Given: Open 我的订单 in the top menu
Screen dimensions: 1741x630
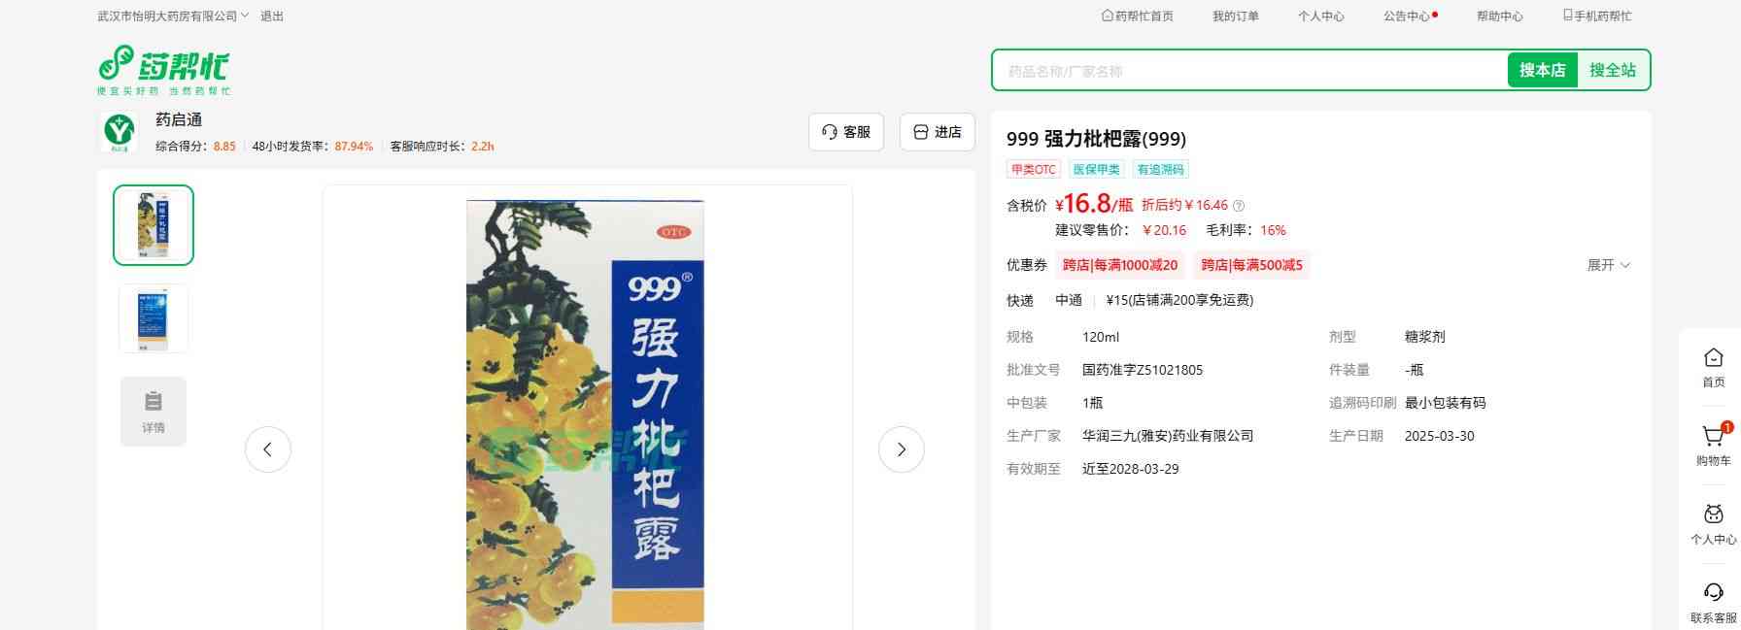Looking at the screenshot, I should (1235, 17).
